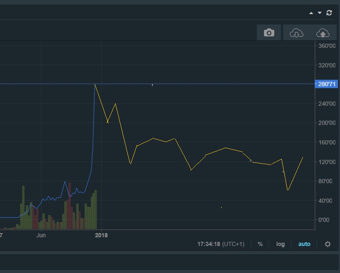The height and width of the screenshot is (273, 340).
Task: Click the 2018 label on the time axis
Action: tap(101, 235)
